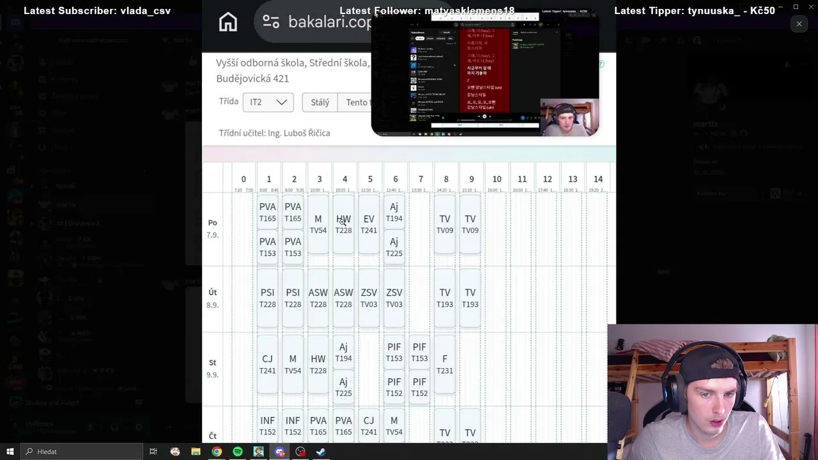Open Wednesday's CJ T241 lesson
Image resolution: width=818 pixels, height=460 pixels.
[268, 364]
